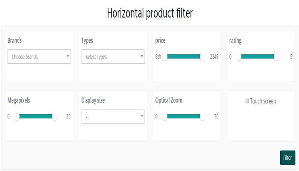Click the Brands filter label

tap(15, 41)
